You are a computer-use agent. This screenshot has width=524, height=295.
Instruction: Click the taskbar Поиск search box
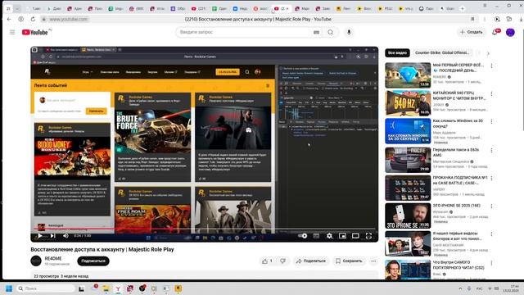tap(46, 288)
